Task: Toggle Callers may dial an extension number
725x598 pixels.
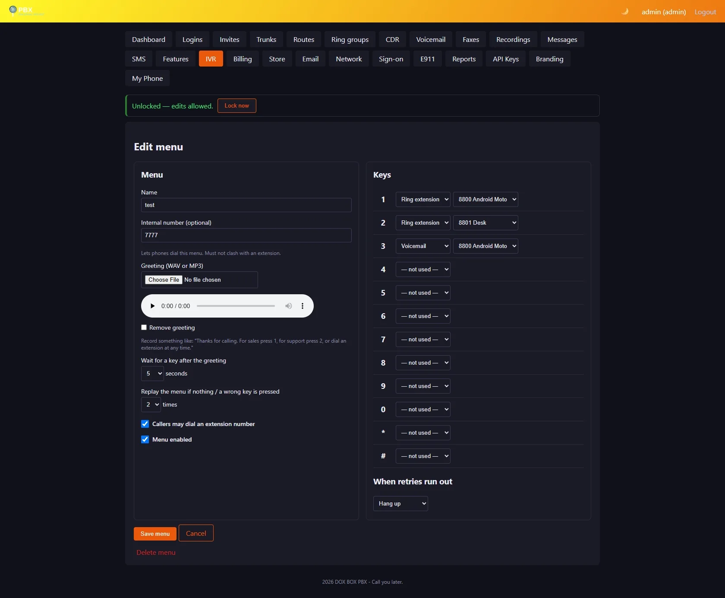Action: pos(145,424)
